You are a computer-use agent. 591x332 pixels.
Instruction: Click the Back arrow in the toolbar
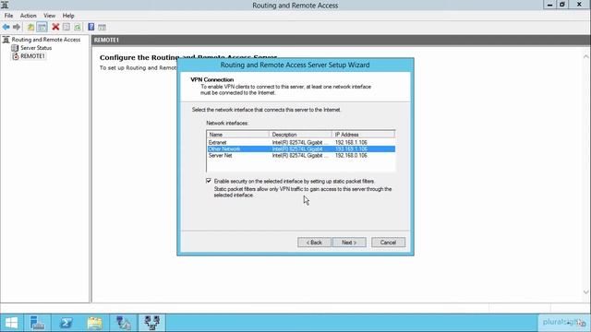(6, 27)
